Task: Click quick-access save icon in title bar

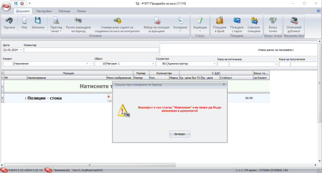Action: coord(16,4)
